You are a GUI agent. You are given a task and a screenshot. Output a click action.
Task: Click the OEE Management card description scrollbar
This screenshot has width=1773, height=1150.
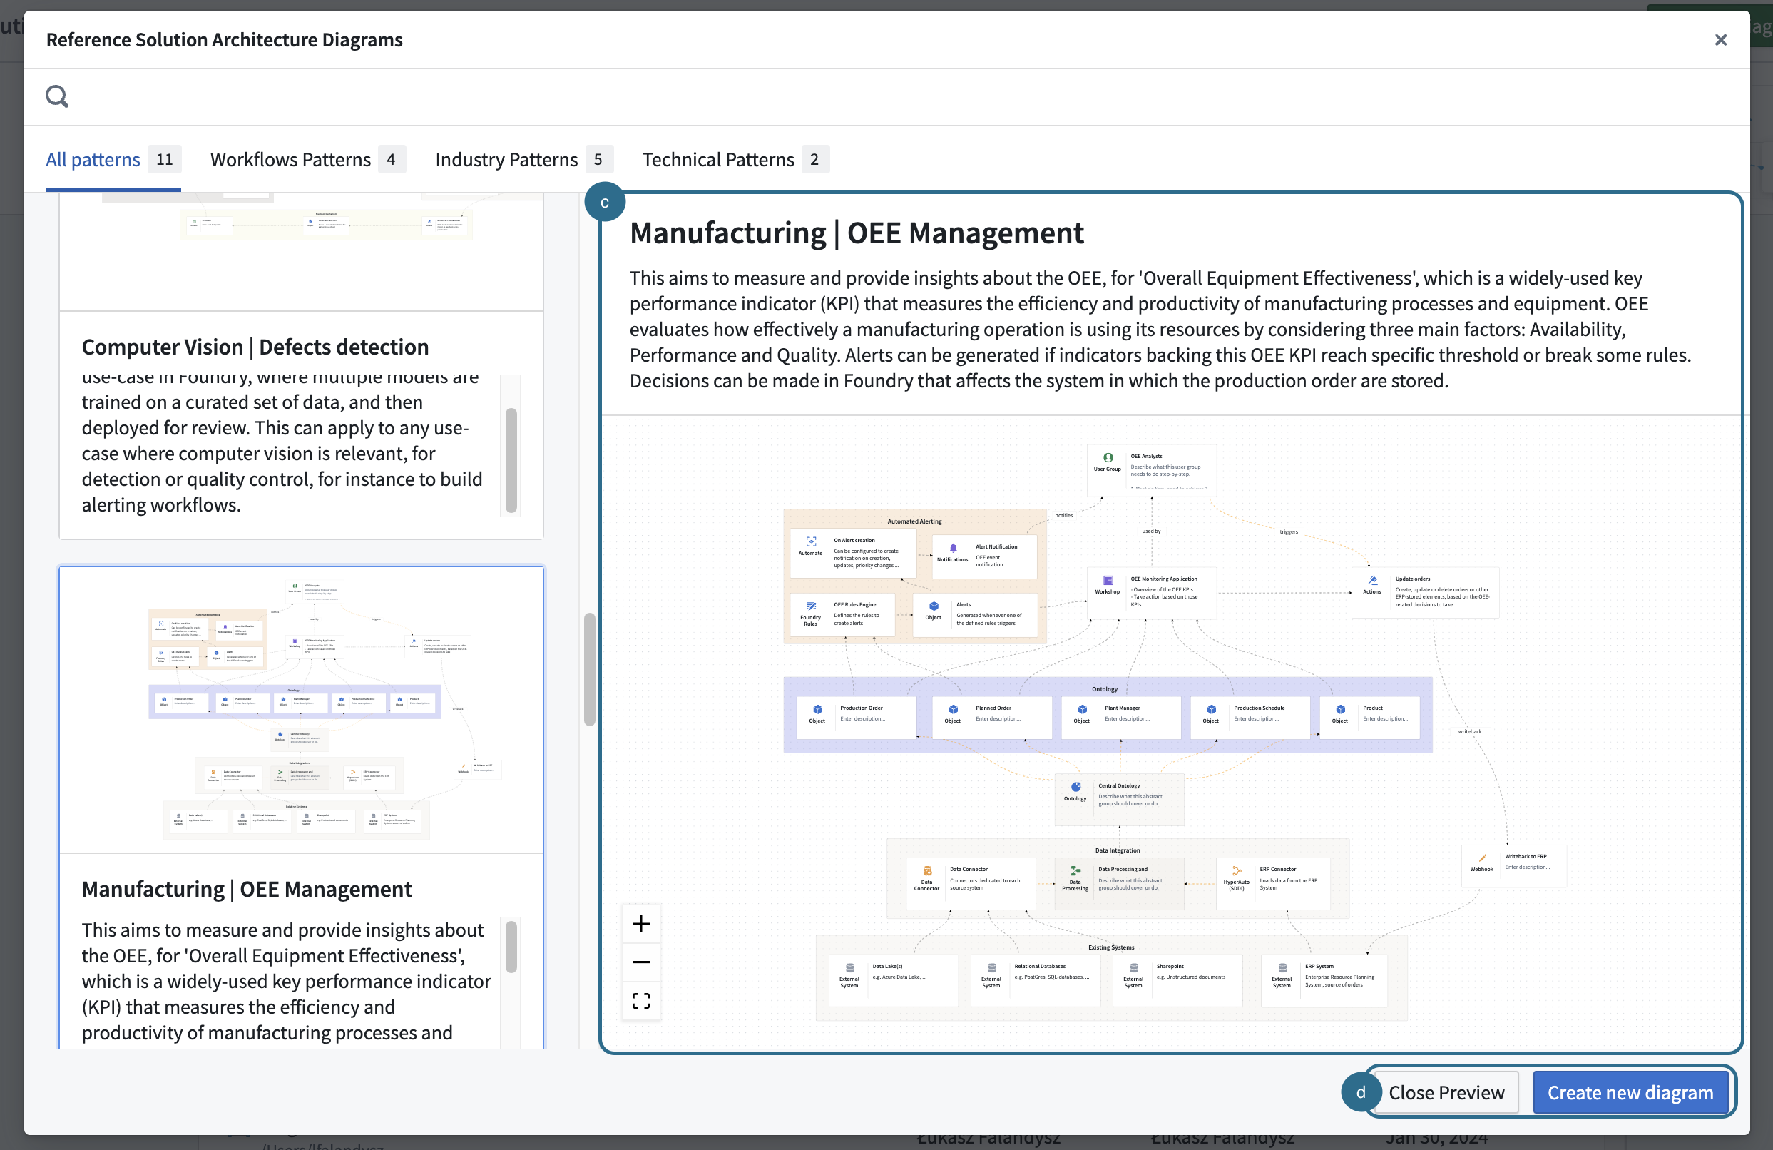click(x=511, y=947)
